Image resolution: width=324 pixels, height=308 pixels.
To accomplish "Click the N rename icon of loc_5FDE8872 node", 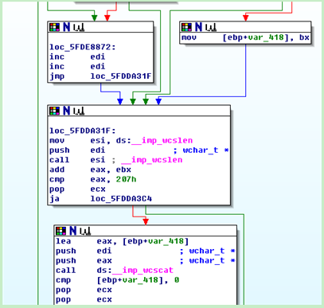I will [67, 27].
